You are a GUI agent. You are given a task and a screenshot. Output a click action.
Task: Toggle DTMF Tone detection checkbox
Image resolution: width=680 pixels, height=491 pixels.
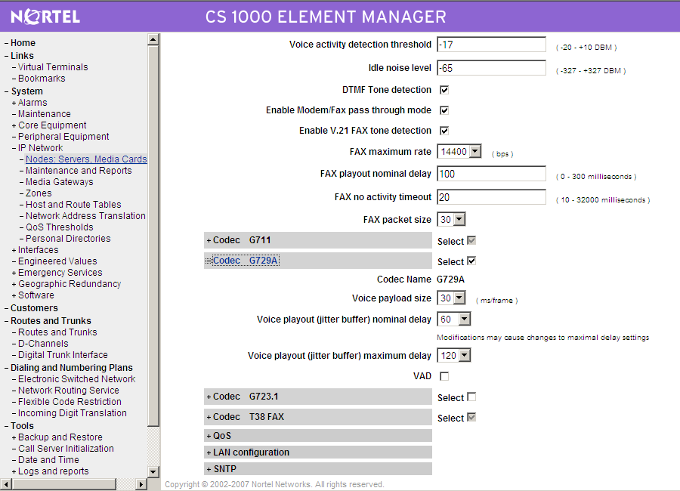coord(444,90)
